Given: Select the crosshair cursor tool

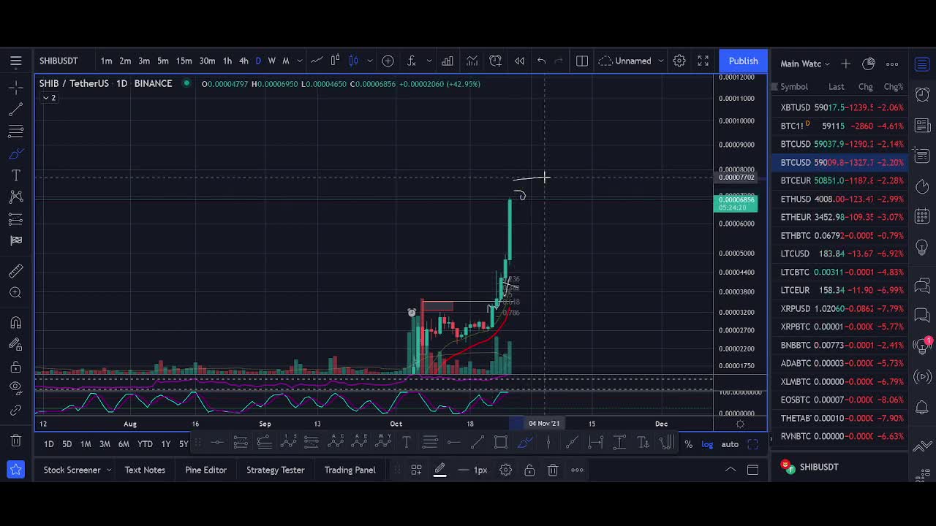Looking at the screenshot, I should pyautogui.click(x=16, y=88).
